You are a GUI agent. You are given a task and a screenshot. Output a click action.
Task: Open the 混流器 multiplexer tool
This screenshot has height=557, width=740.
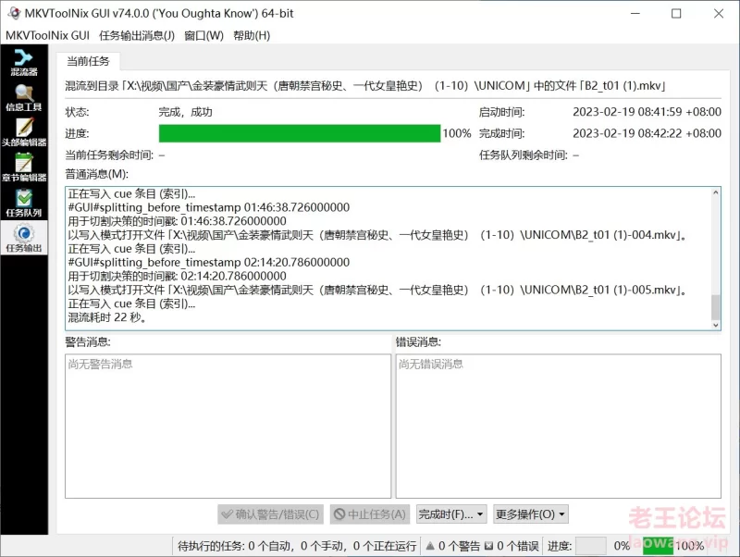[24, 63]
